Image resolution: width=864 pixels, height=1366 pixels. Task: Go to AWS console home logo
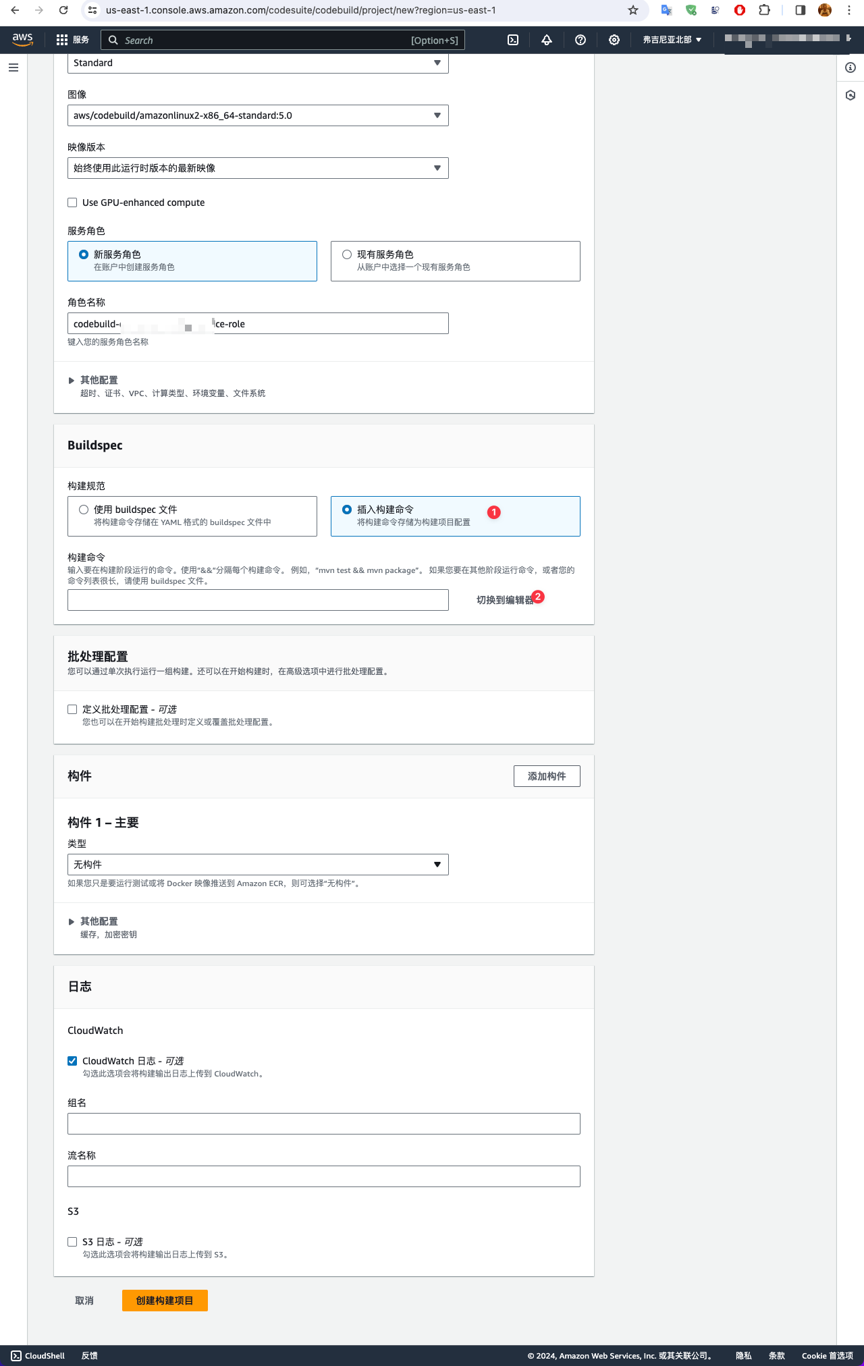coord(23,40)
